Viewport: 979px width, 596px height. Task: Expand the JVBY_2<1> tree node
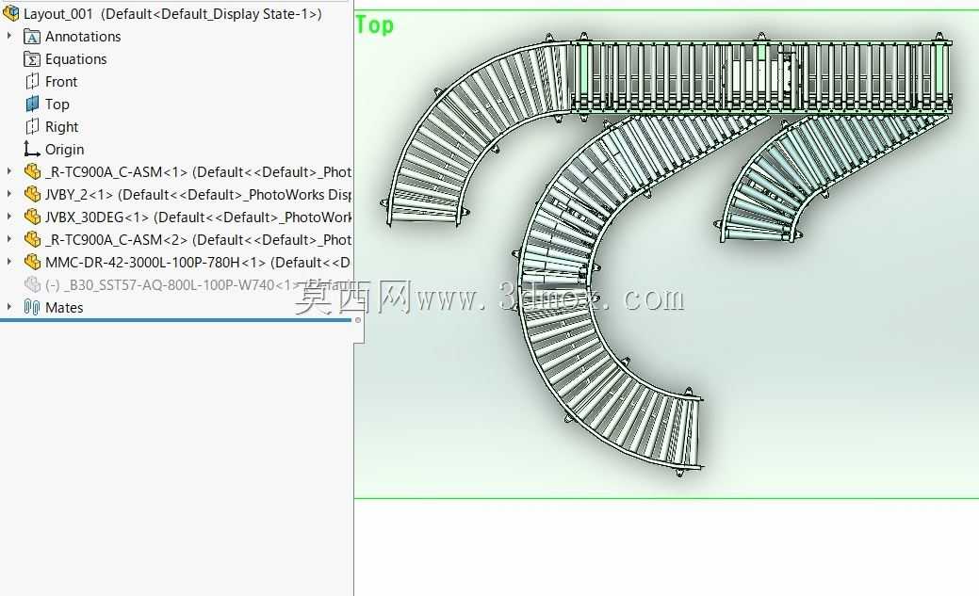[x=8, y=193]
